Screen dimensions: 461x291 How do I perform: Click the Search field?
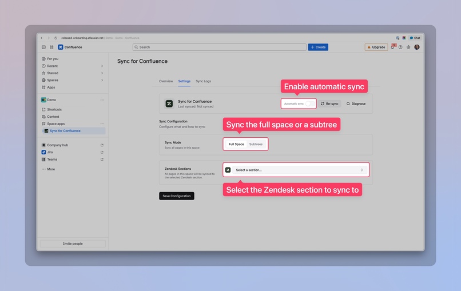(x=219, y=47)
